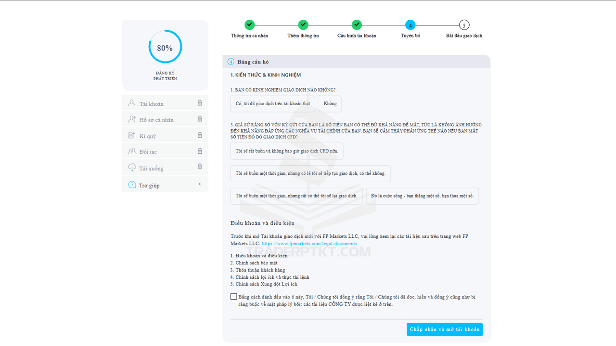Image resolution: width=616 pixels, height=346 pixels.
Task: Click 'Chấp nhận và mở tài khoản' button
Action: [x=445, y=329]
